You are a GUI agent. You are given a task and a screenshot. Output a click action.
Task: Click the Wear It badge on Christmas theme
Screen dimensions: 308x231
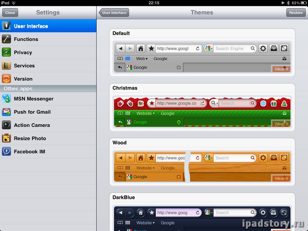click(281, 124)
